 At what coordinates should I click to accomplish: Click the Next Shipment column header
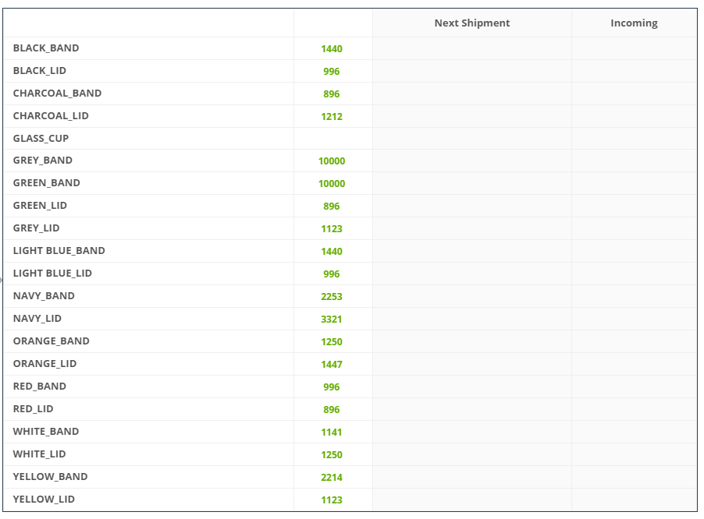[472, 23]
